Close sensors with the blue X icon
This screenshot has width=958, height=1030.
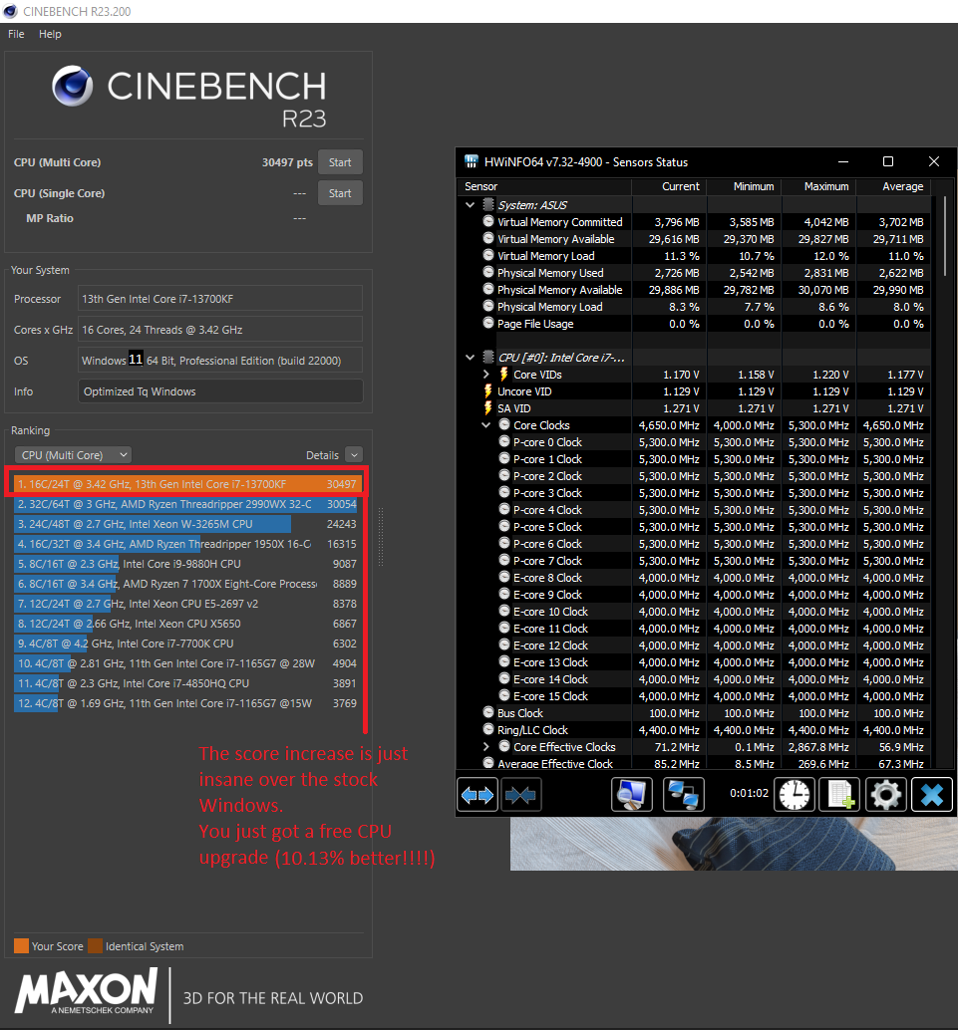(x=931, y=794)
